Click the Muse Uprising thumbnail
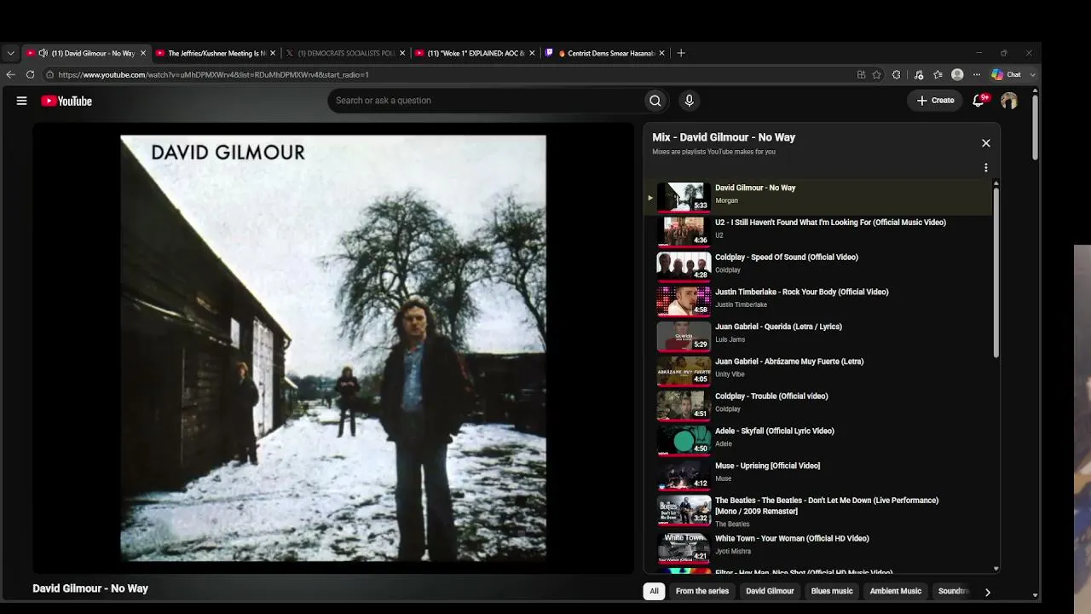 (684, 474)
